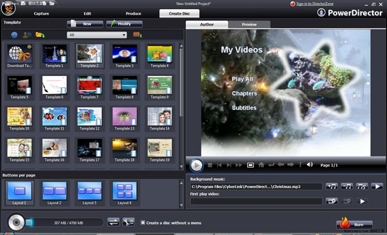Open the All template filter dropdown
This screenshot has height=235, width=387.
coord(97,35)
